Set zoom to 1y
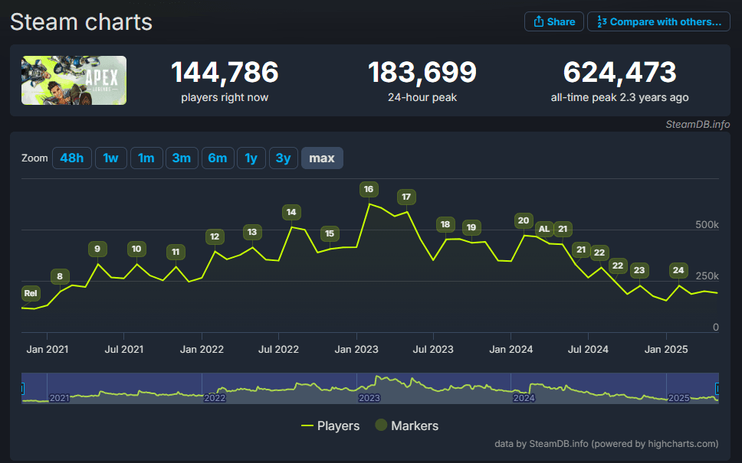This screenshot has height=463, width=742. tap(251, 158)
